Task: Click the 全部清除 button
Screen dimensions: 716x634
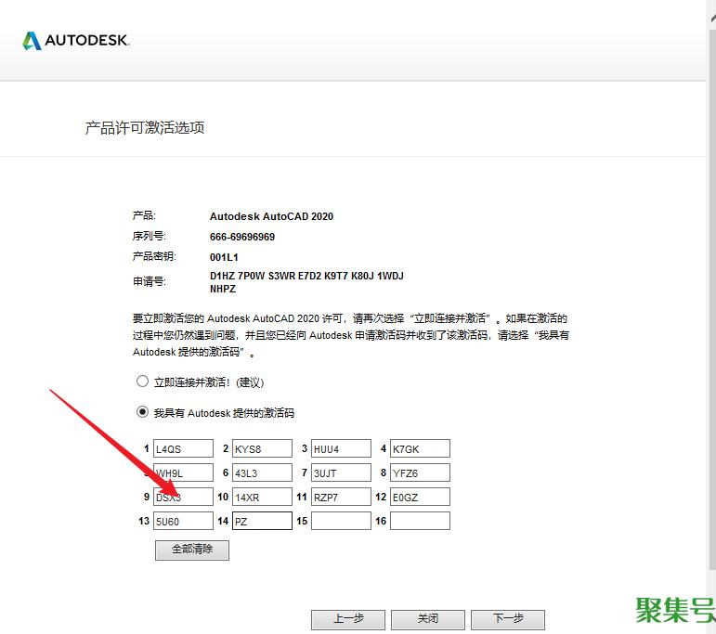Action: coord(191,550)
